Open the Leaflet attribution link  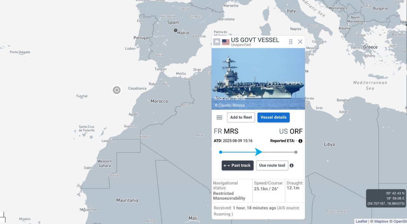tap(361, 221)
